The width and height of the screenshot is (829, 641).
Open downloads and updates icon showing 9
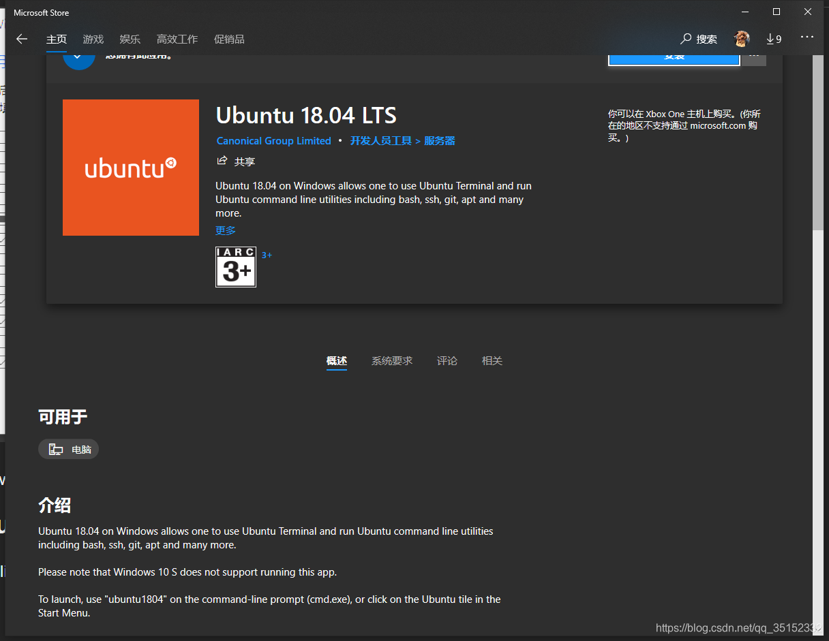click(774, 39)
